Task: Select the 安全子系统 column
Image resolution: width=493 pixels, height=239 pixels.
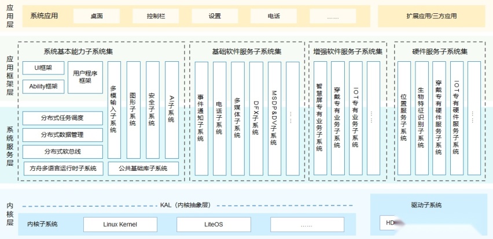Action: click(153, 110)
